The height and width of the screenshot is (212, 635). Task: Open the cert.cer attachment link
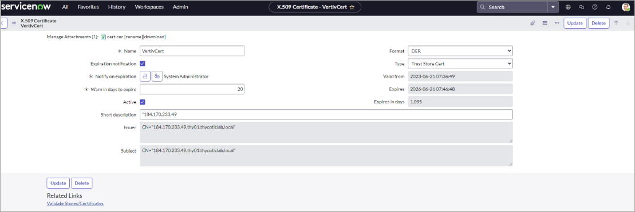[x=115, y=37]
